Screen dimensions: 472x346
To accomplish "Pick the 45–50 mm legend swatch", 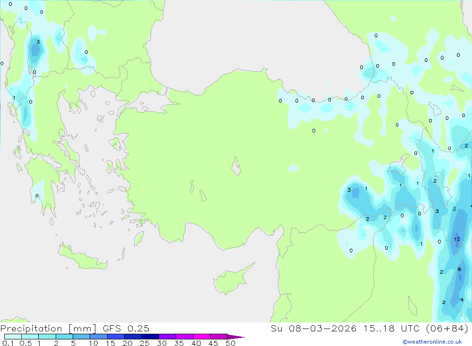I will point(219,337).
